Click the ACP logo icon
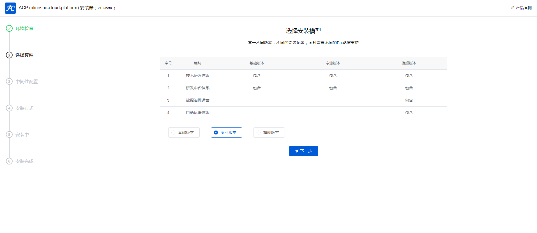The image size is (537, 233). pyautogui.click(x=10, y=8)
